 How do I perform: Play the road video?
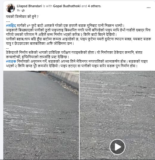[x=117, y=147]
